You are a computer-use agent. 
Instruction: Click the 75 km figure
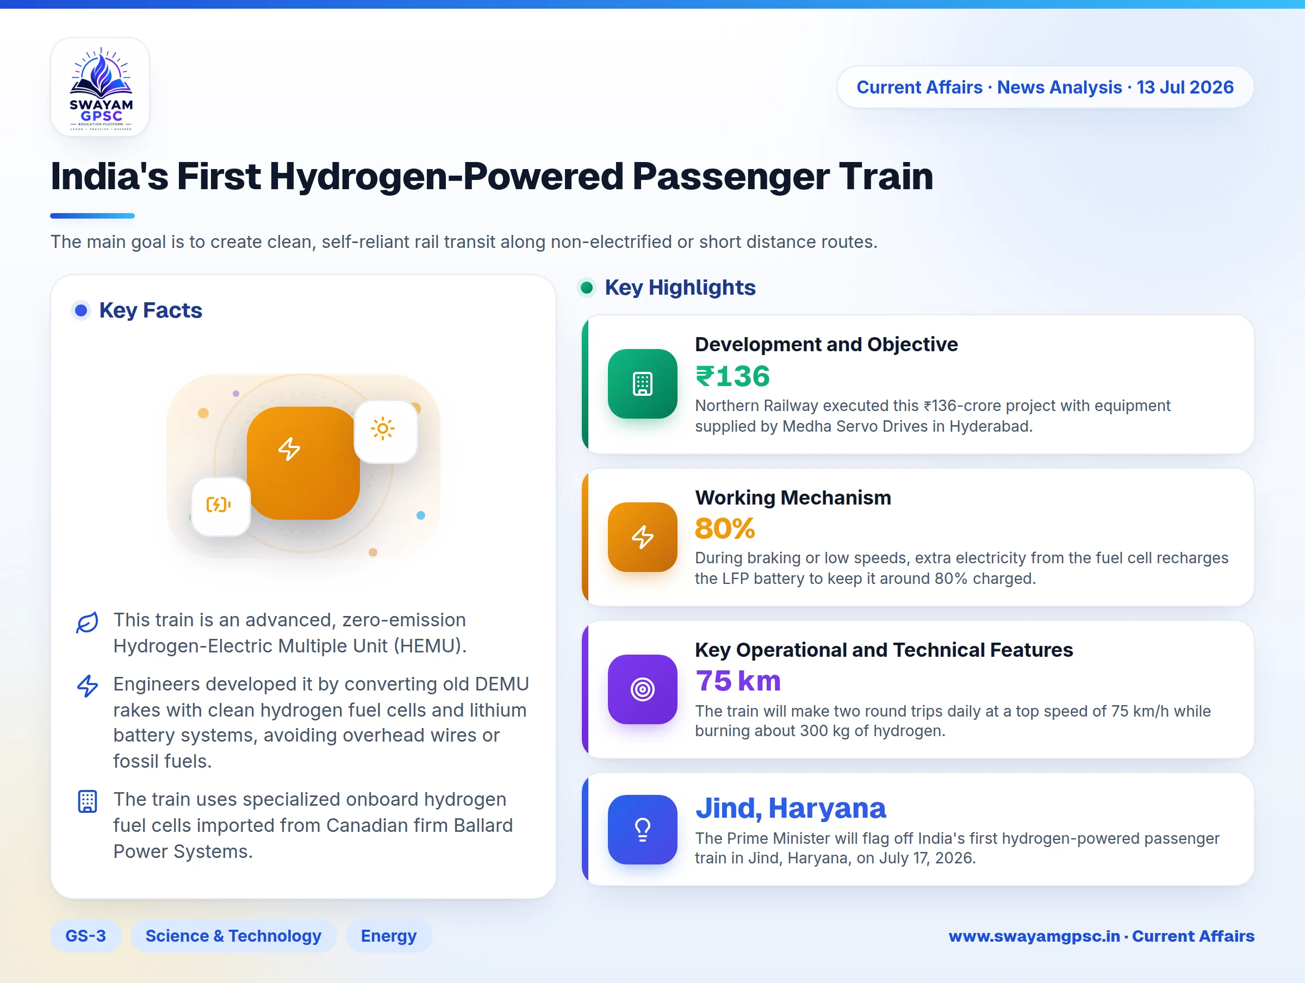tap(738, 681)
